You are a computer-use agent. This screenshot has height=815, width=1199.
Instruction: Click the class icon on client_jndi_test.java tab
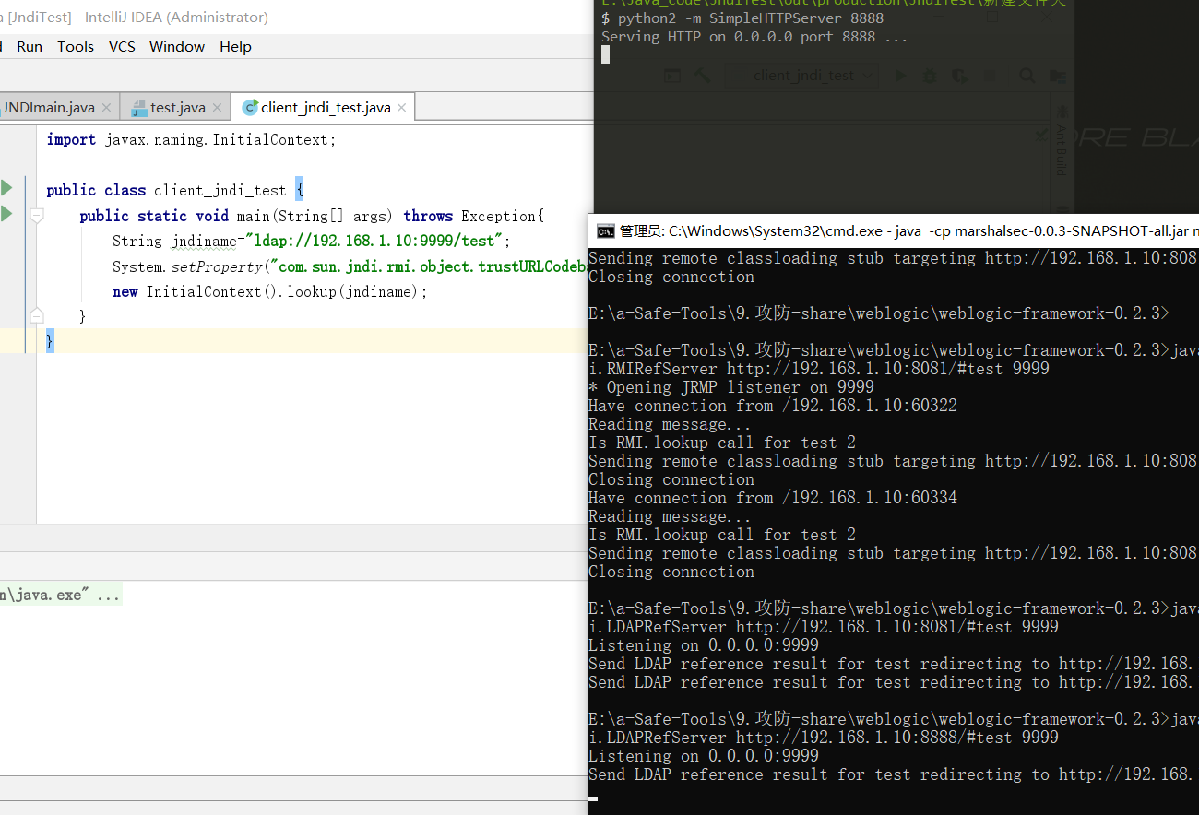pos(250,108)
